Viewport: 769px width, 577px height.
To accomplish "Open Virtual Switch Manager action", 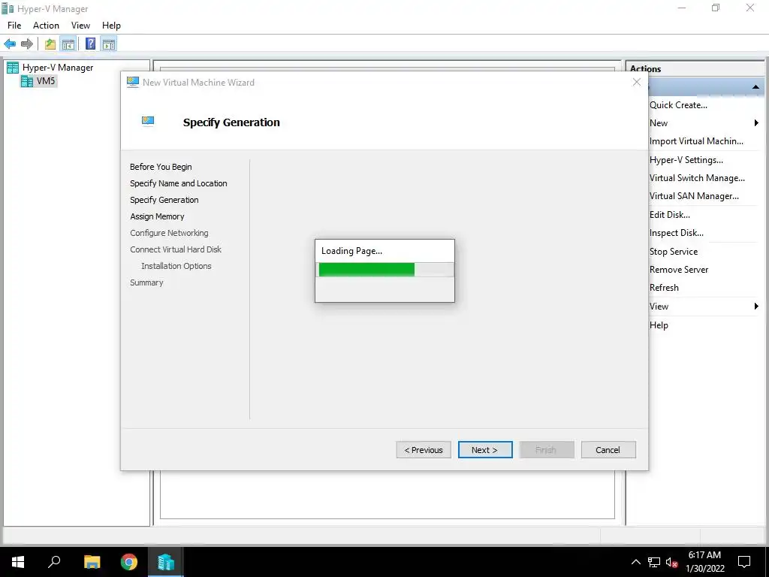I will coord(697,178).
